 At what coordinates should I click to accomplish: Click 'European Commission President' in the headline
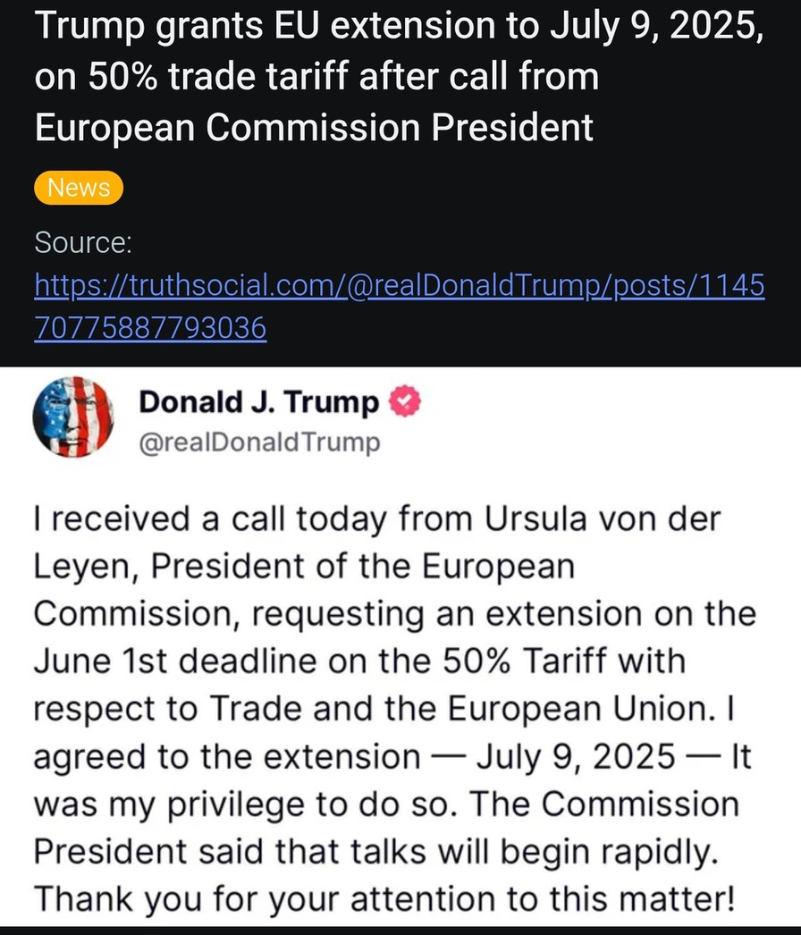click(314, 128)
